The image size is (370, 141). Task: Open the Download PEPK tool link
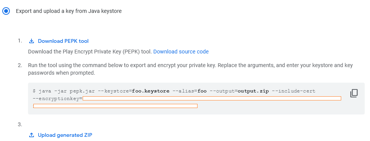[x=63, y=41]
